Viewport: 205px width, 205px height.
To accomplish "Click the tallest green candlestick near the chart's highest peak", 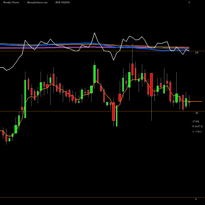I will click(x=95, y=74).
